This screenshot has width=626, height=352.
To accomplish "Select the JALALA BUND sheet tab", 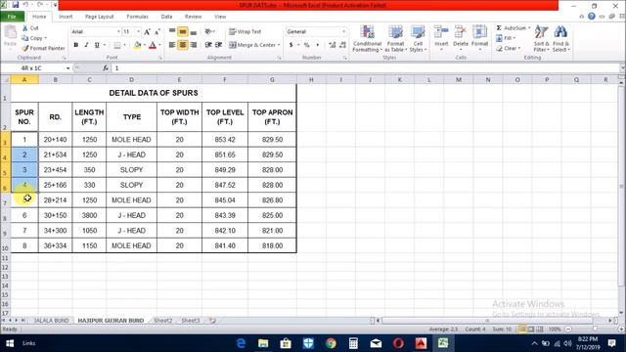I will click(51, 321).
